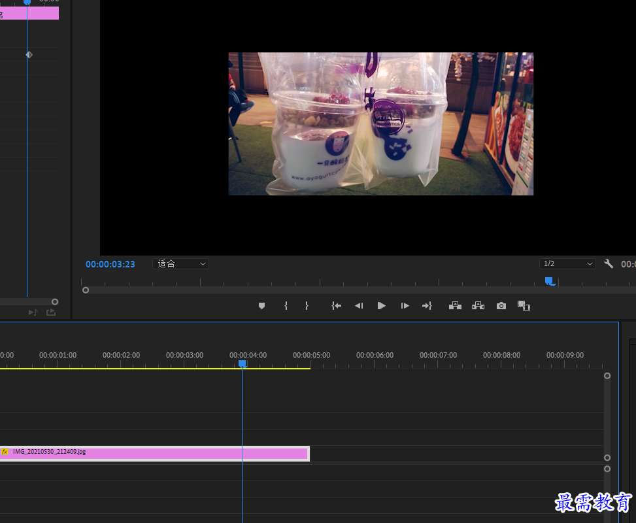Play the sequence in program monitor
Screen dimensions: 636x523
coord(381,306)
